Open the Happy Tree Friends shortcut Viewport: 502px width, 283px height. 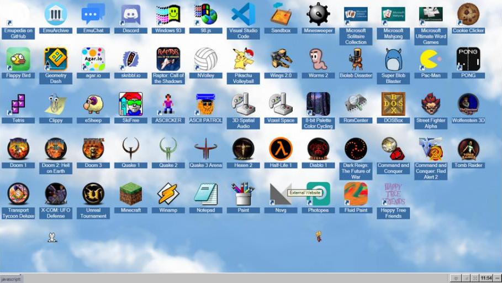tap(393, 194)
